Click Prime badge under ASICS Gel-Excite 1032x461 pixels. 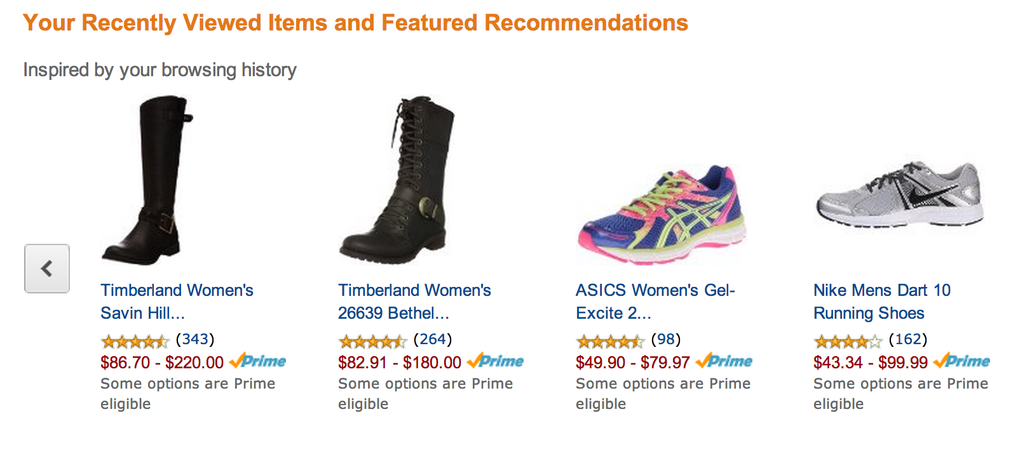724,361
